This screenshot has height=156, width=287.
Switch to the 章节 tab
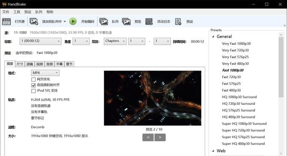69,64
